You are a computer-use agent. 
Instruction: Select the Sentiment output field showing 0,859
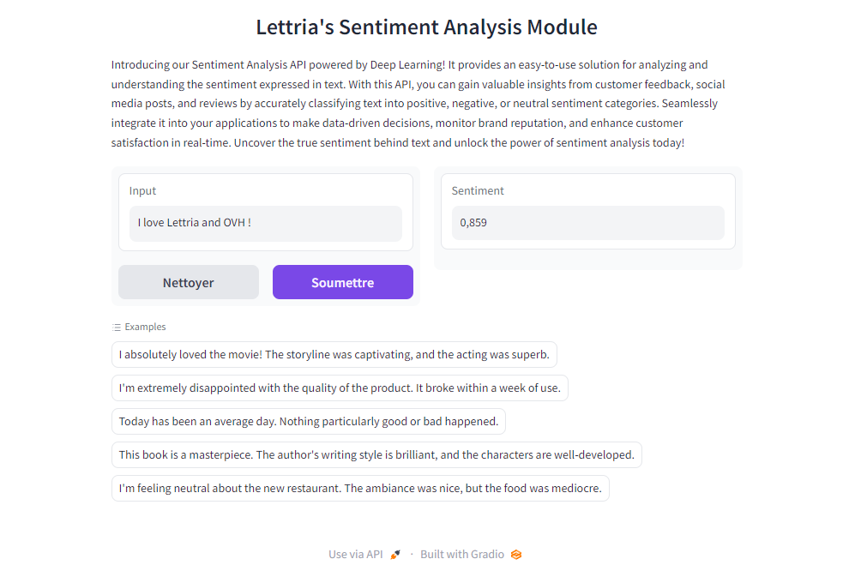pos(587,222)
